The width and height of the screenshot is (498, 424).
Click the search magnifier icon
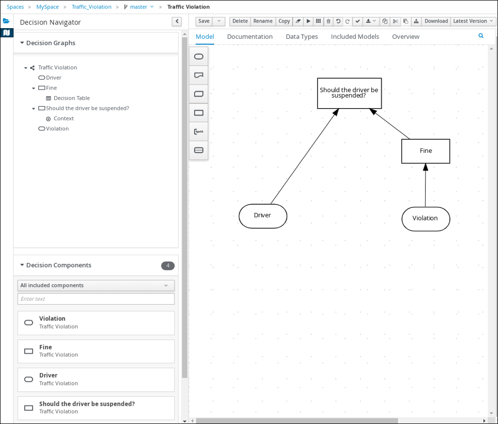point(481,36)
